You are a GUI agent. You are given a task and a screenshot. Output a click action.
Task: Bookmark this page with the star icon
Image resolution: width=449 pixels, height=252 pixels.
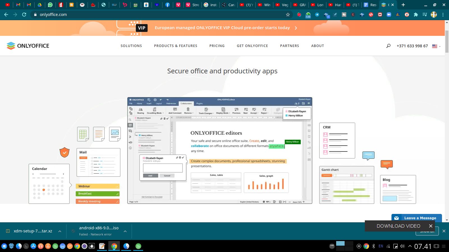pyautogui.click(x=288, y=15)
